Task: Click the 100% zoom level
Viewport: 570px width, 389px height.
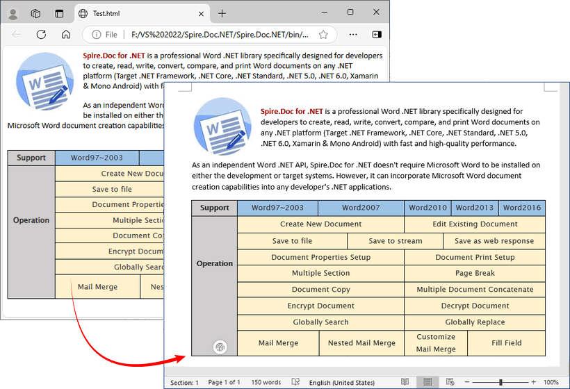Action: tap(551, 383)
